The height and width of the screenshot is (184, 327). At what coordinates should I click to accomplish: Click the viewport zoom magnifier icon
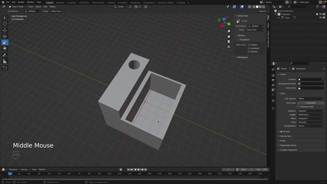coord(229,31)
